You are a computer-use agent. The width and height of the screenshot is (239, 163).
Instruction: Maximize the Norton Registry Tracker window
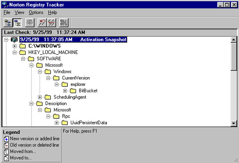227,5
